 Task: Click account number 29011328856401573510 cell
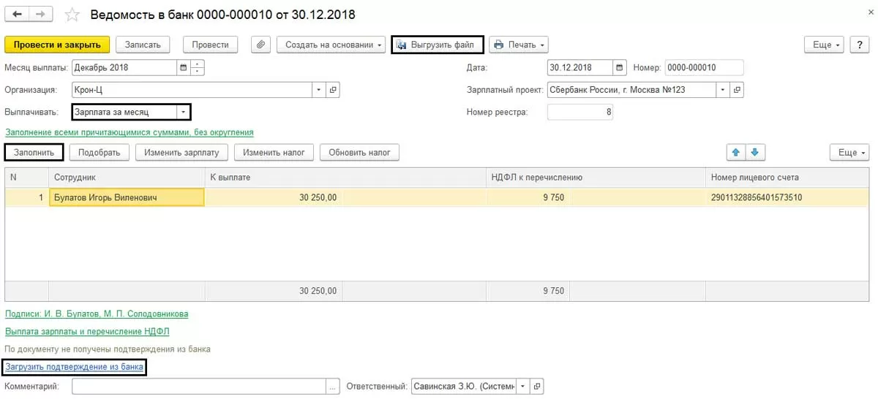tap(787, 197)
